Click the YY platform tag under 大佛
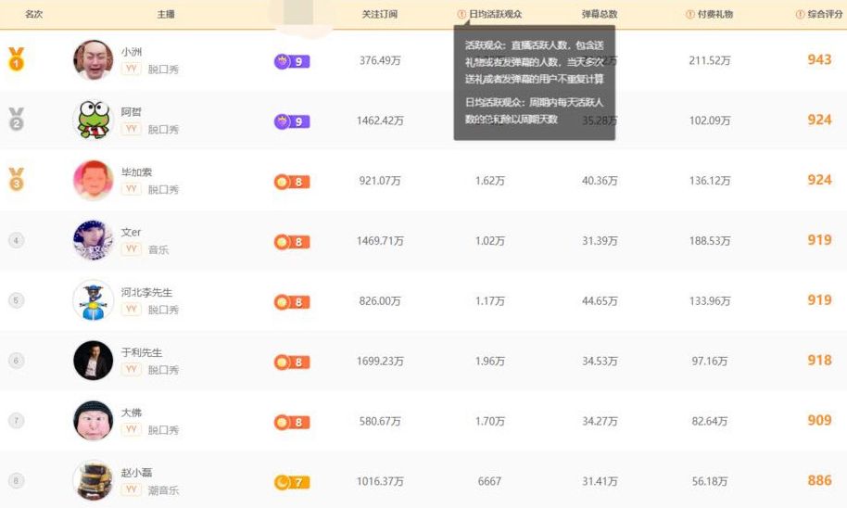 tap(131, 429)
